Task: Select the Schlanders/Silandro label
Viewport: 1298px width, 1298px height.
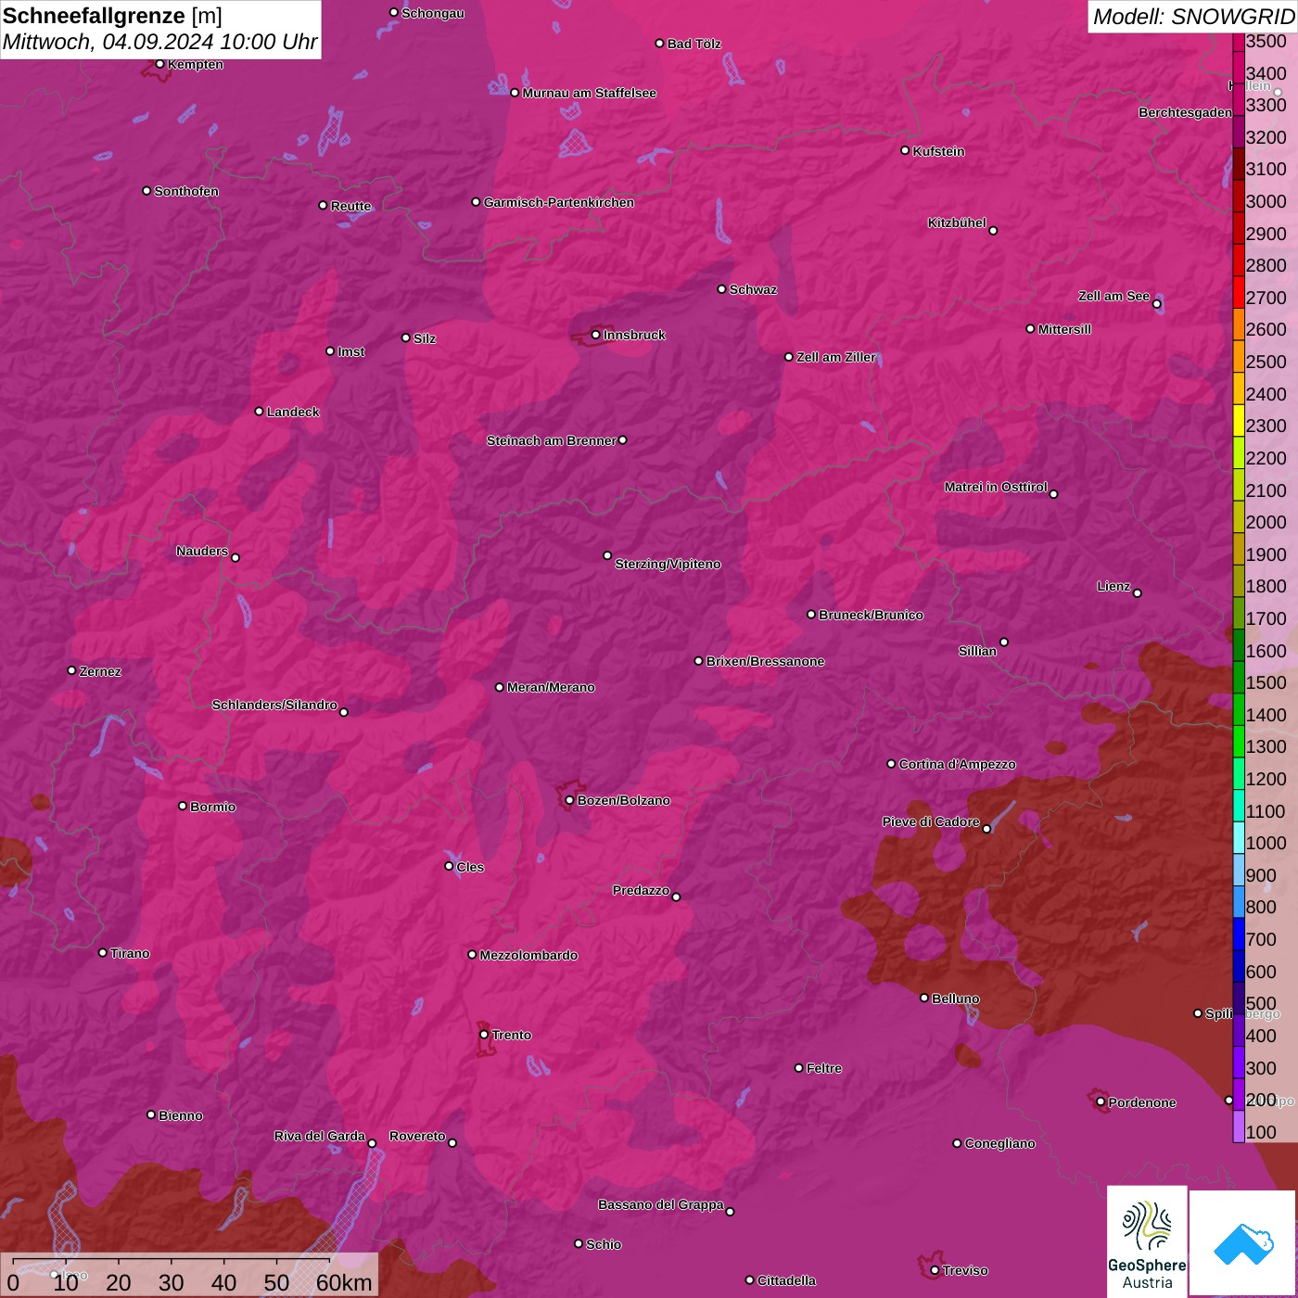Action: click(274, 705)
